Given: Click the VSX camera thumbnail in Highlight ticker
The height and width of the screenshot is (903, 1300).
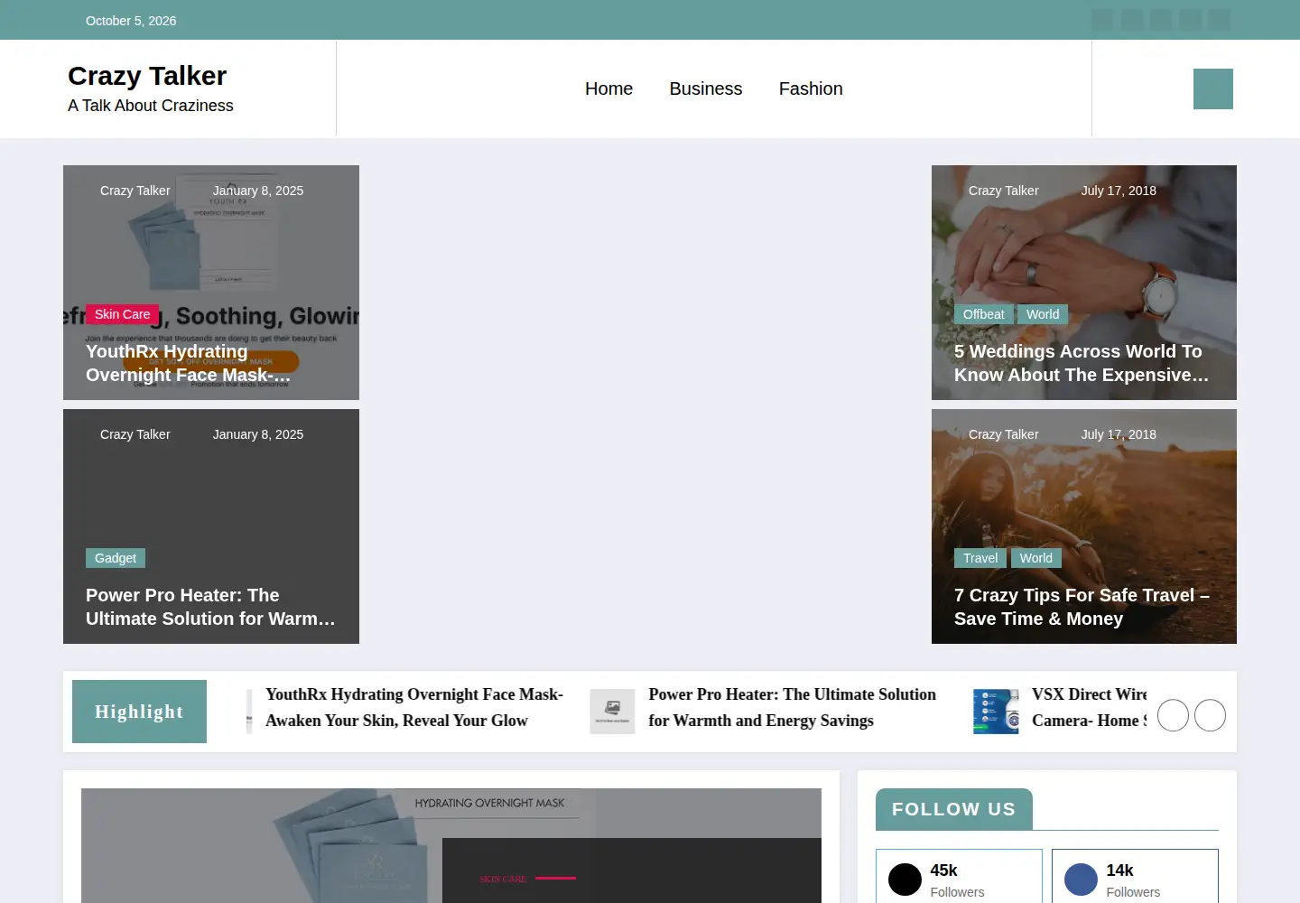Looking at the screenshot, I should [996, 712].
